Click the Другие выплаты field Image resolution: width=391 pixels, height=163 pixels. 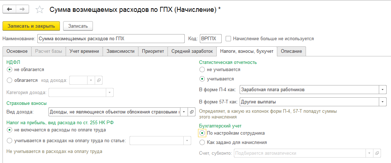point(309,102)
